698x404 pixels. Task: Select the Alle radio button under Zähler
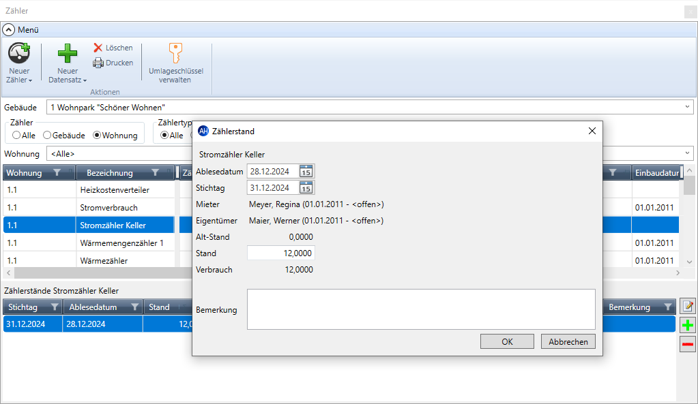[16, 136]
